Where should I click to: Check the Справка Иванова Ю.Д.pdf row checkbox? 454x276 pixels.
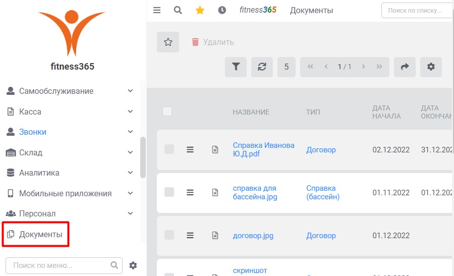coord(169,149)
